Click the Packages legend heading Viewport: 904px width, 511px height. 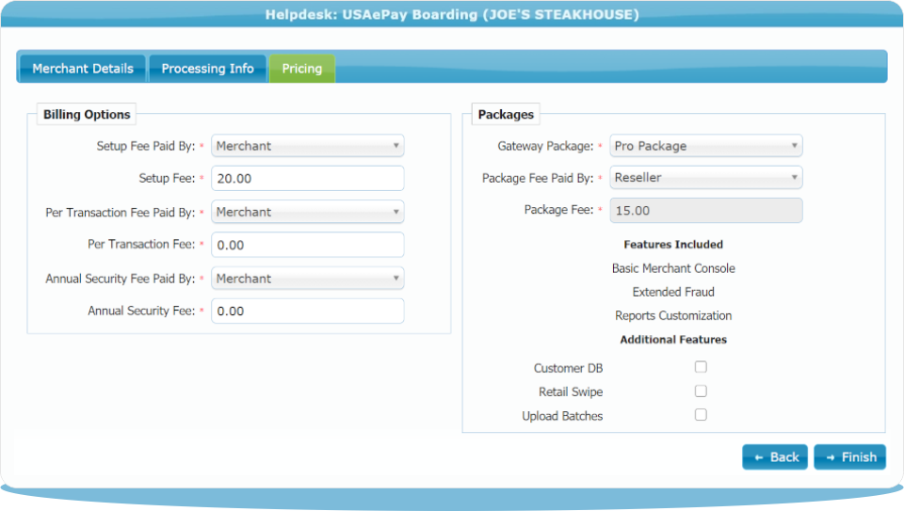(506, 114)
